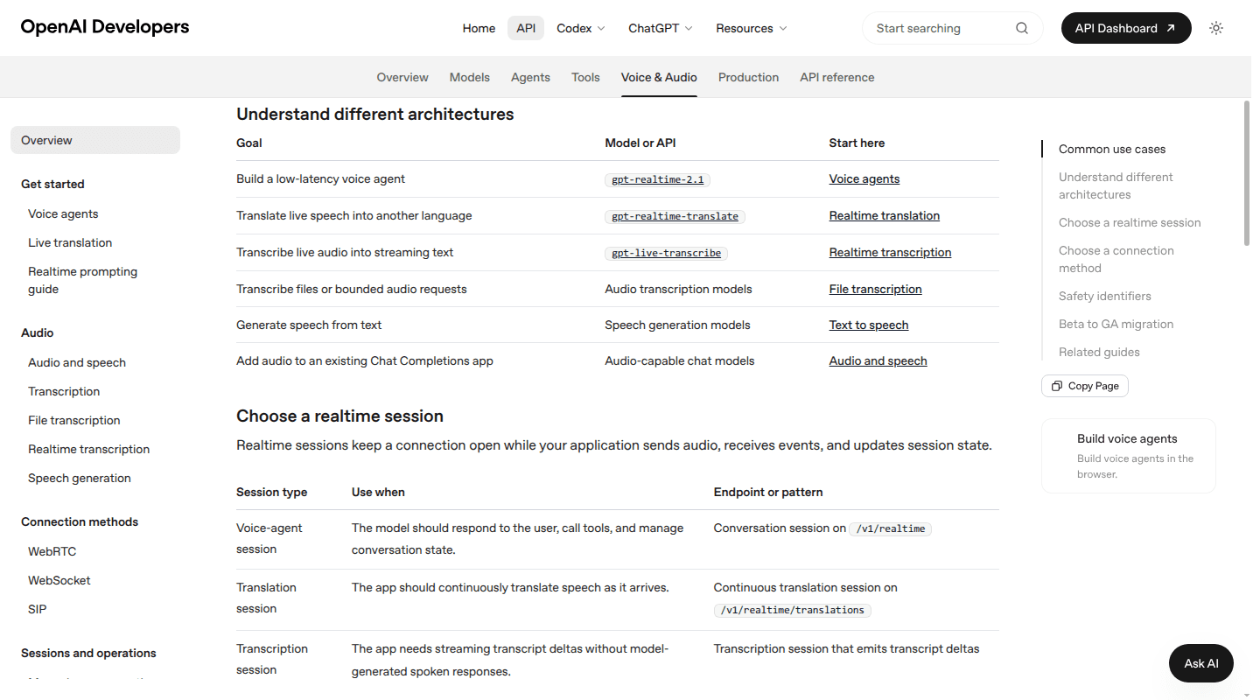The image size is (1260, 700).
Task: Click the search magnifier icon
Action: [x=1022, y=28]
